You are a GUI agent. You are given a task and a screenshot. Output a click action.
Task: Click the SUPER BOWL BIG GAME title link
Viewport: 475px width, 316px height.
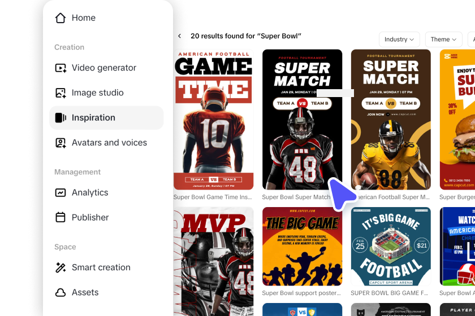click(x=389, y=293)
